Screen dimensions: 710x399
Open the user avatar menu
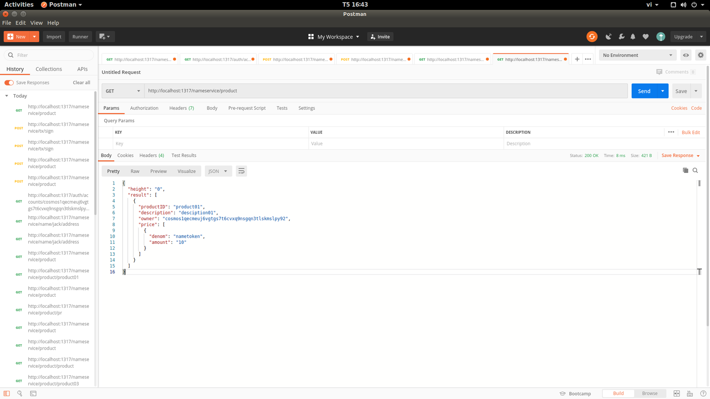tap(661, 37)
